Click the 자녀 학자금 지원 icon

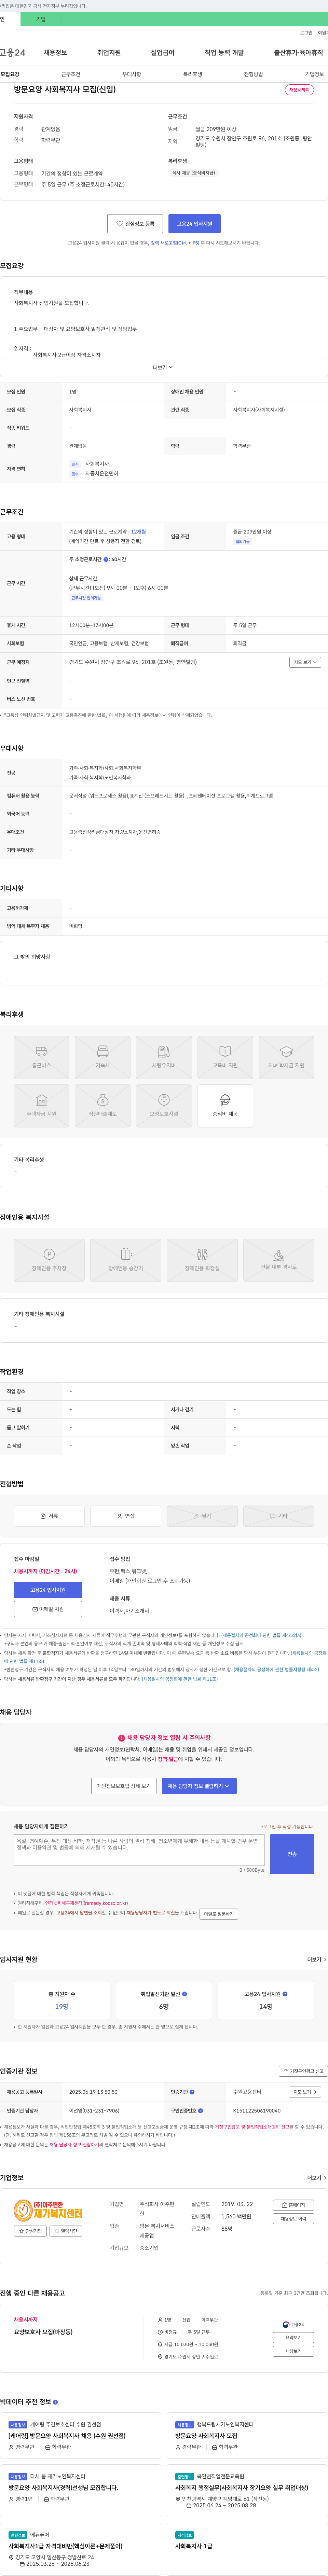point(286,1057)
